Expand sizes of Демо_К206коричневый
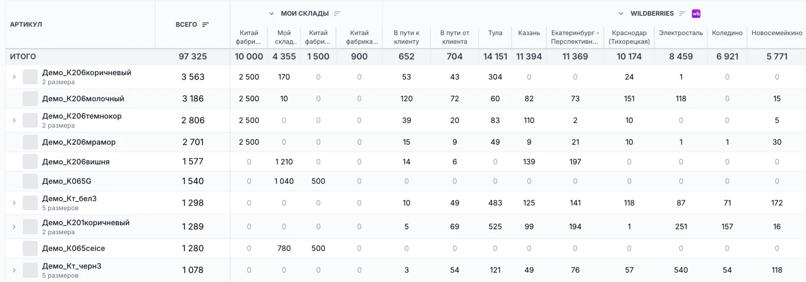806x282 pixels. pos(14,77)
